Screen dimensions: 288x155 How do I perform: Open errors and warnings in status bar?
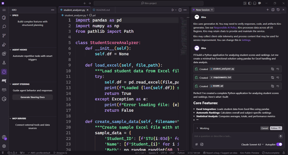(12, 153)
